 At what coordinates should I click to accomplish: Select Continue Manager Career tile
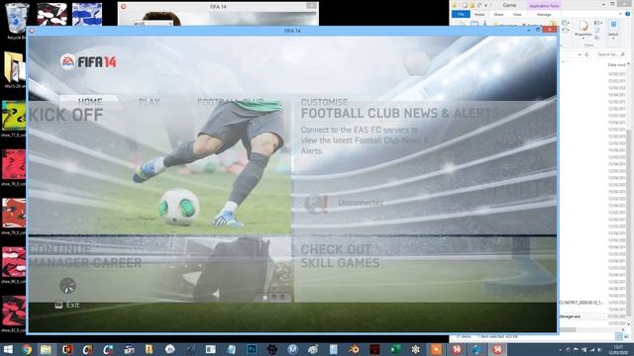(x=159, y=269)
